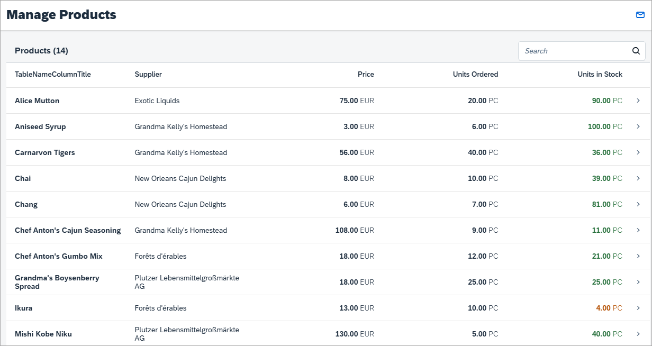Screen dimensions: 652x346
Task: Focus the Search input field
Action: (x=574, y=51)
